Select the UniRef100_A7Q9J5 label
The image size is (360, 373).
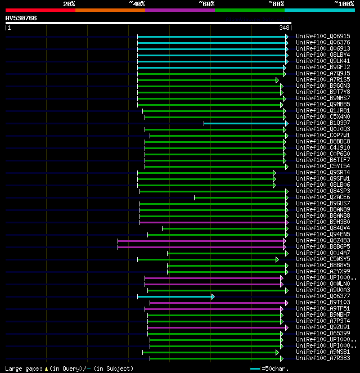coord(323,73)
